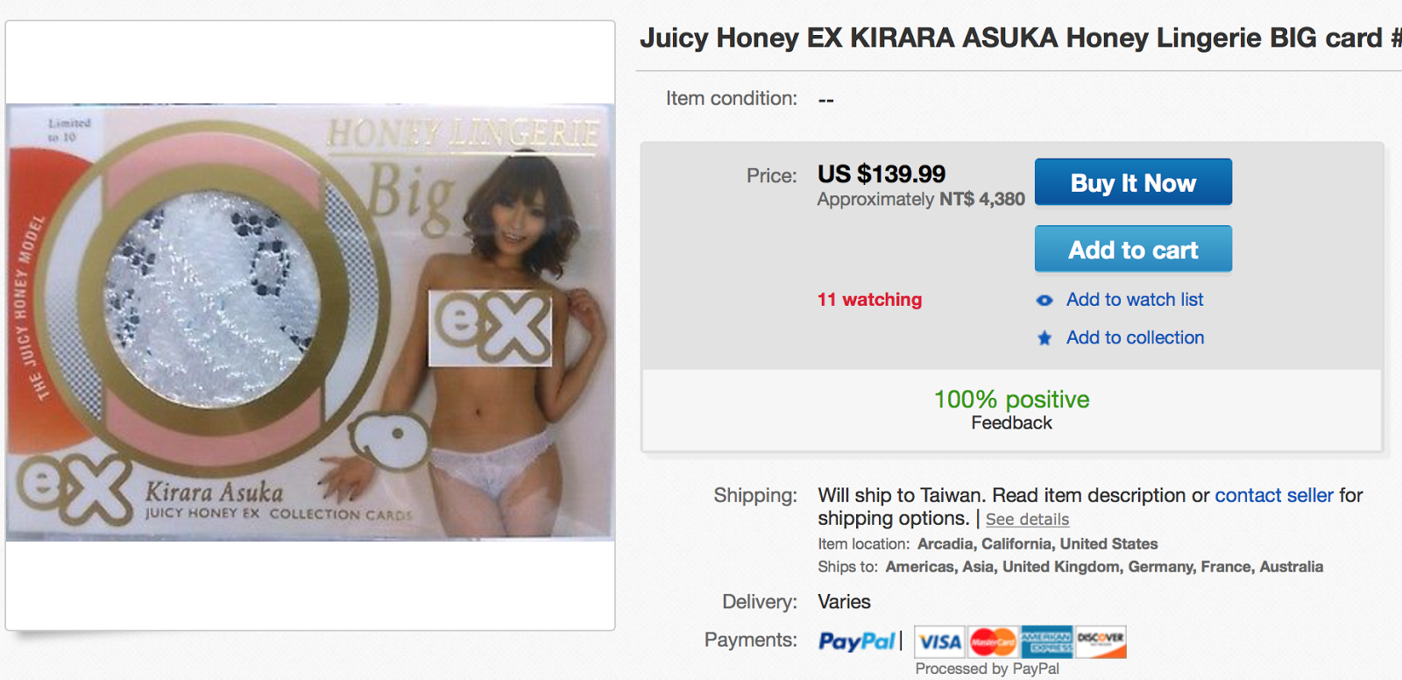Click the Visa card icon
1402x680 pixels.
tap(940, 642)
